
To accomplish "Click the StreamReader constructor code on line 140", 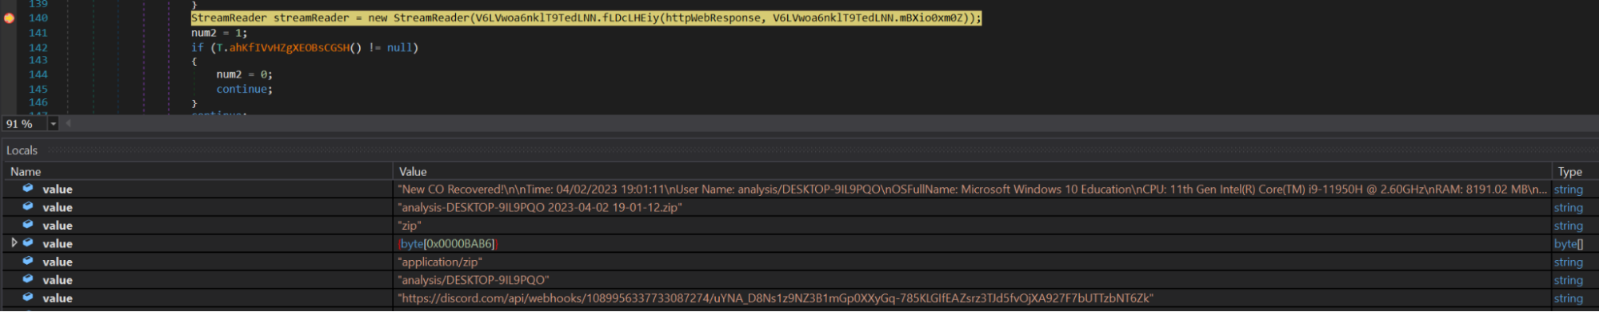I will tap(586, 18).
